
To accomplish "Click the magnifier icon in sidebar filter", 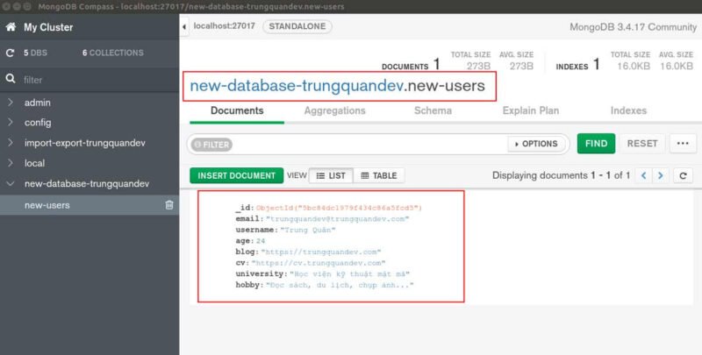I will click(11, 79).
